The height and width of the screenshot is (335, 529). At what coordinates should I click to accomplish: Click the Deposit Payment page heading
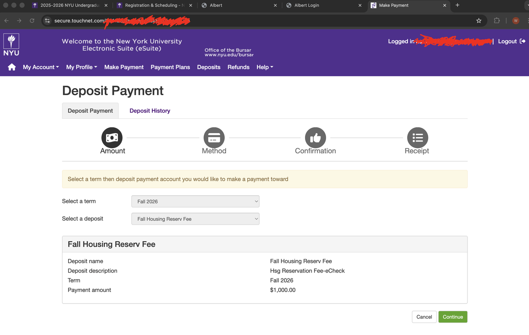113,91
